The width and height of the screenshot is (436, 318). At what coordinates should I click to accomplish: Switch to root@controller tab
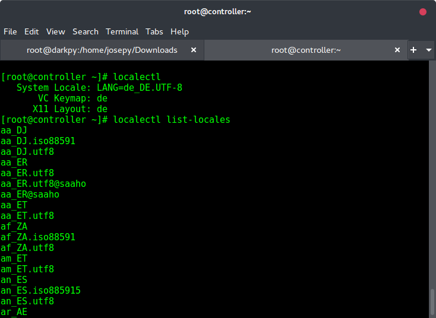[306, 50]
